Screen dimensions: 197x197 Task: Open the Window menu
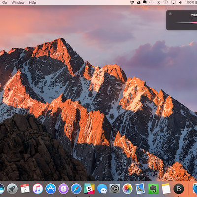tap(18, 3)
